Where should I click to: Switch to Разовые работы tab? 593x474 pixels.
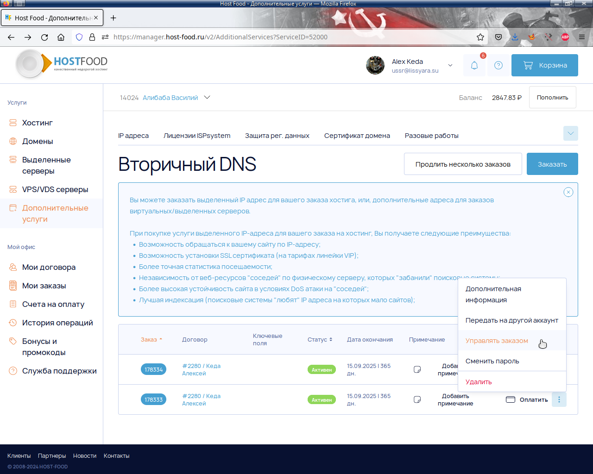(x=432, y=136)
